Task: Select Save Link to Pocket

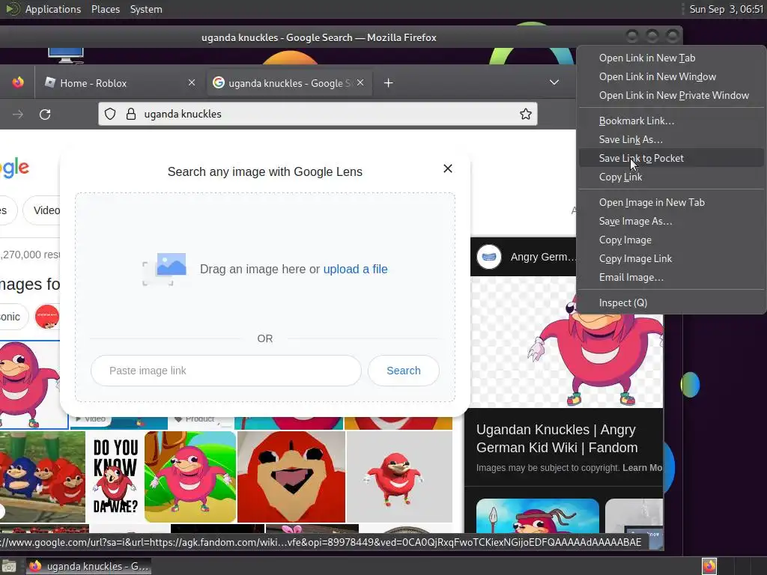Action: [671, 158]
